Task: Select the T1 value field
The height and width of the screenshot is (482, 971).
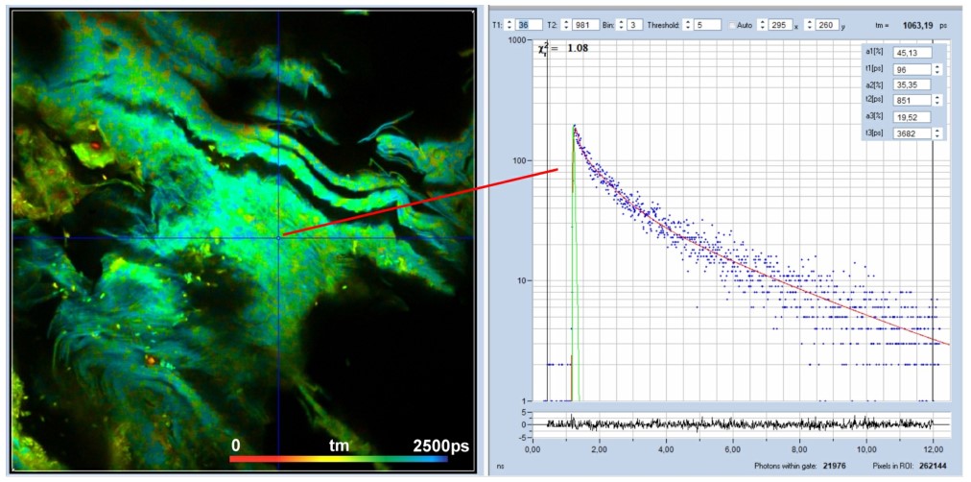Action: click(530, 24)
